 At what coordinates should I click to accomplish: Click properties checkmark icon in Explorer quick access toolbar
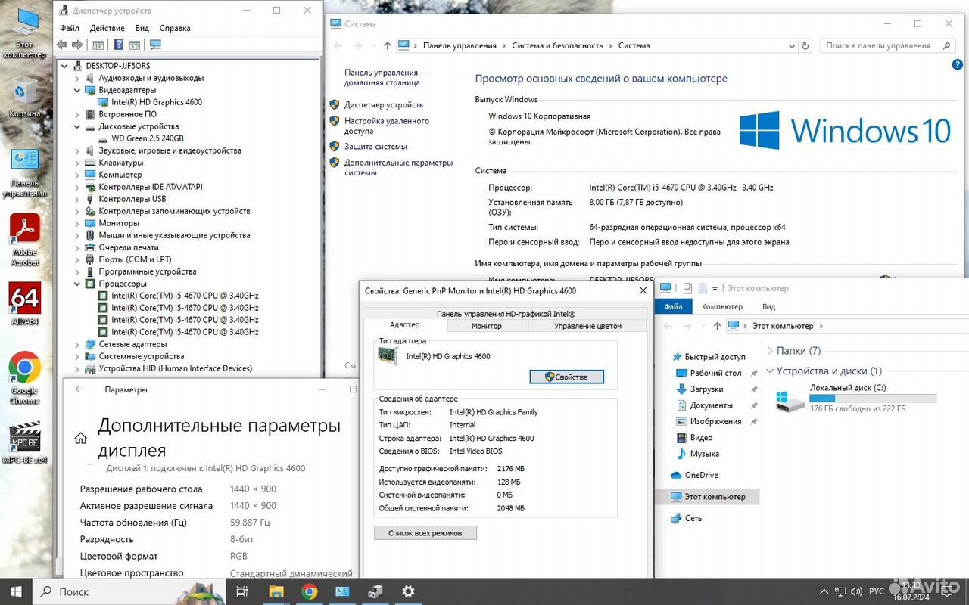click(687, 288)
